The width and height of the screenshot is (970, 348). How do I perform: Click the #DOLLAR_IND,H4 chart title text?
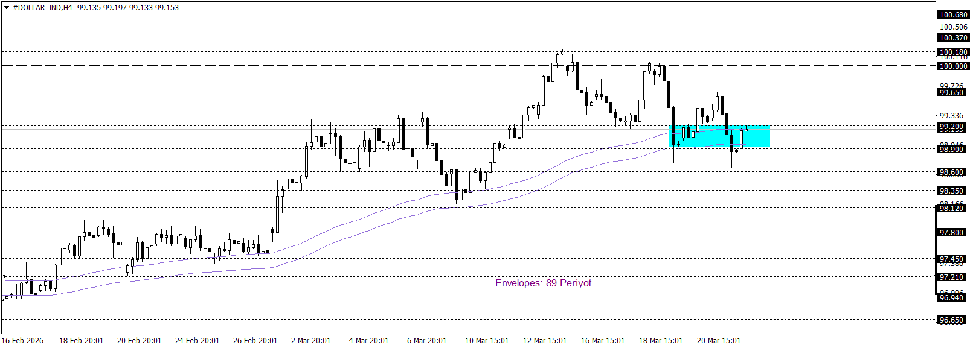click(42, 8)
